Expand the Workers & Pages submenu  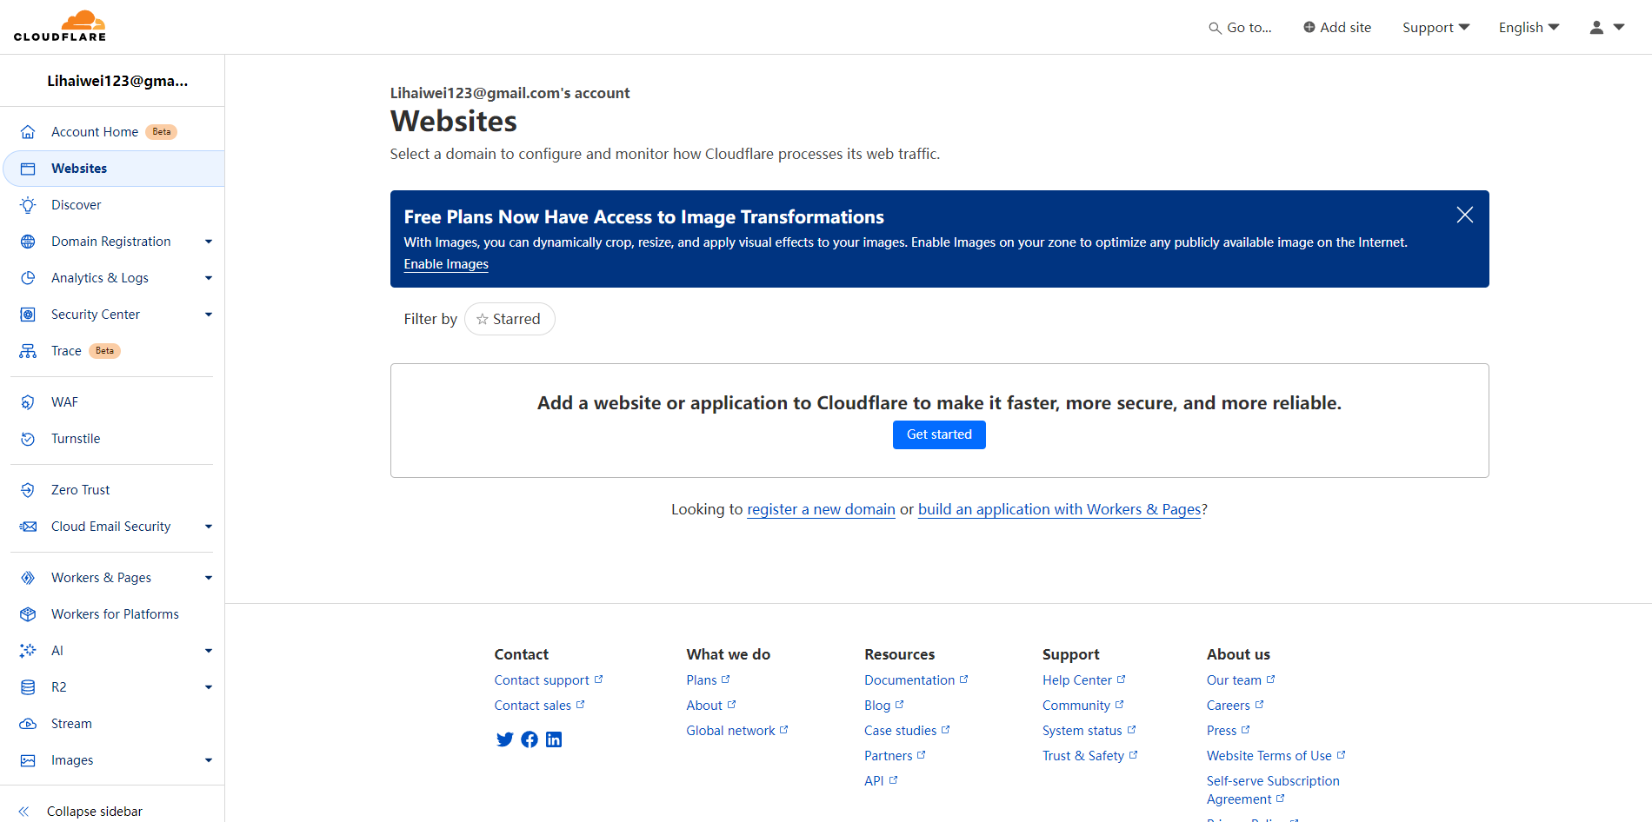coord(208,578)
